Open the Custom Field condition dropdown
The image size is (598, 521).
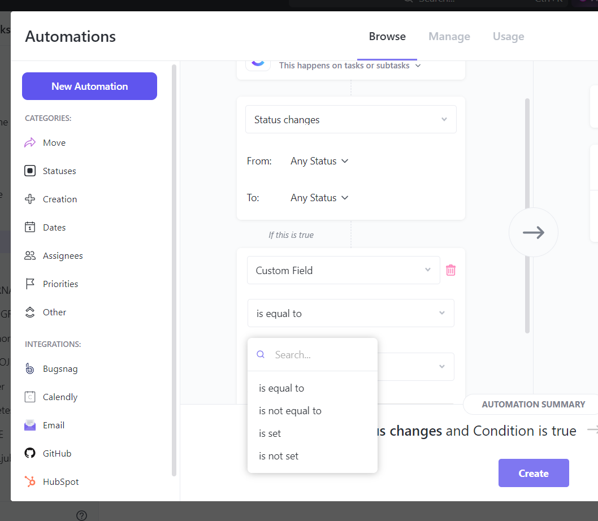coord(344,270)
